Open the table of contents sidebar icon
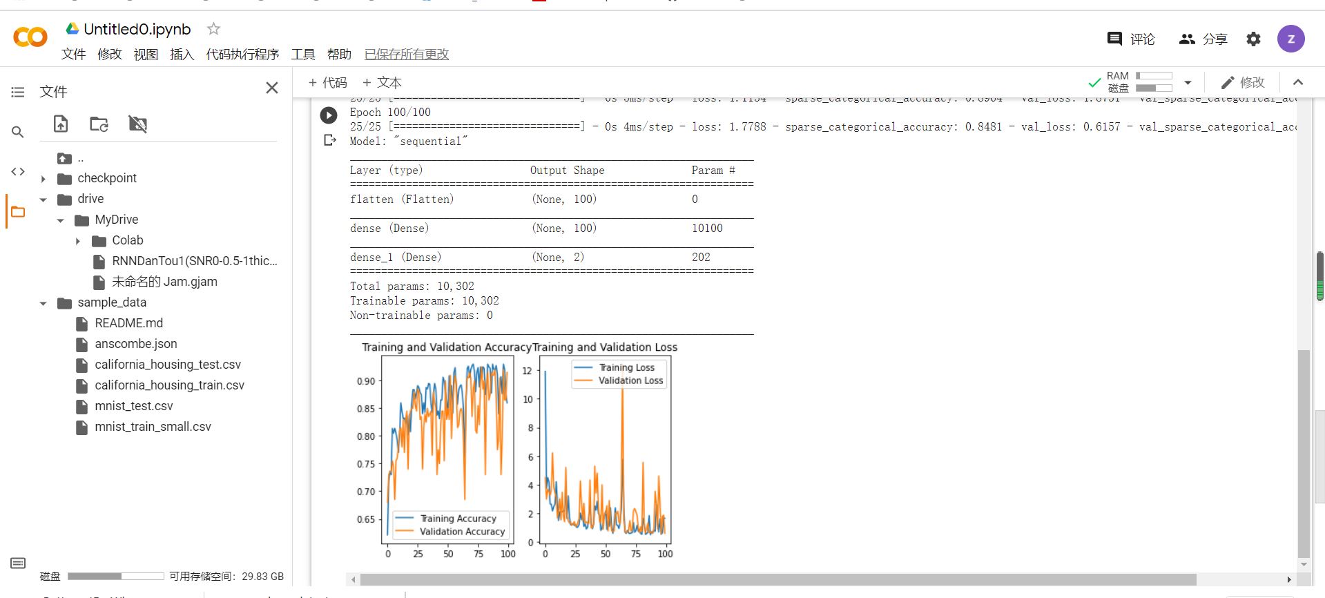 [18, 92]
